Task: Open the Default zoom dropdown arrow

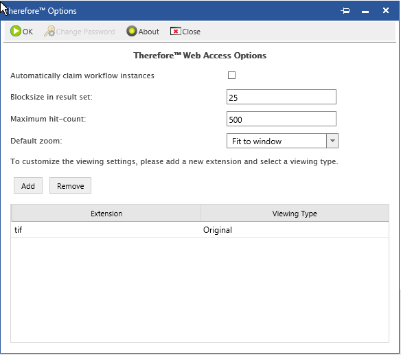Action: pos(332,141)
